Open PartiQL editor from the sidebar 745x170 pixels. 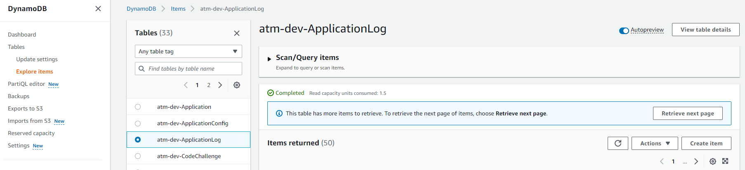tap(26, 84)
